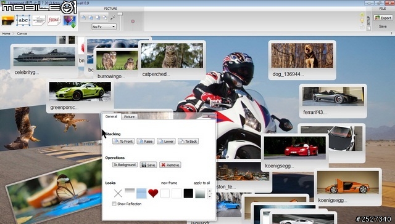Toggle the Setup checkbox
This screenshot has height=224, width=395.
368,28
